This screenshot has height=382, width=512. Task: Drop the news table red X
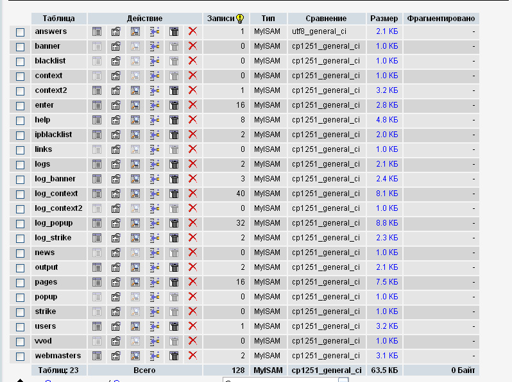pos(192,252)
